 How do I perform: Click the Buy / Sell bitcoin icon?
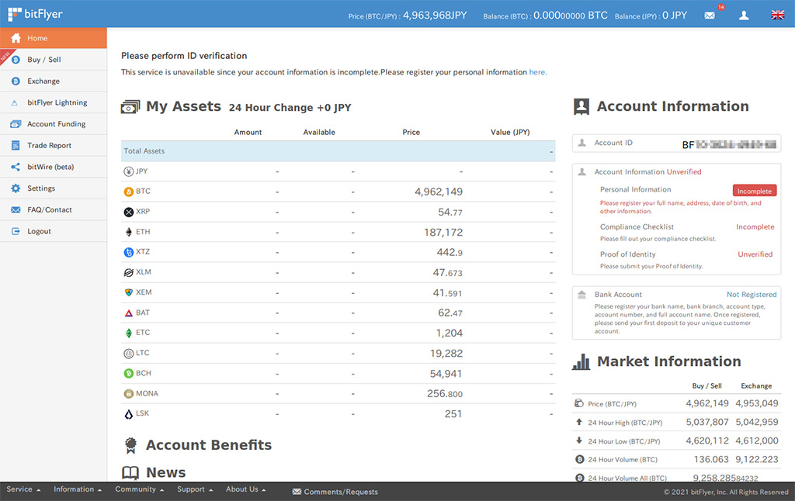click(16, 60)
